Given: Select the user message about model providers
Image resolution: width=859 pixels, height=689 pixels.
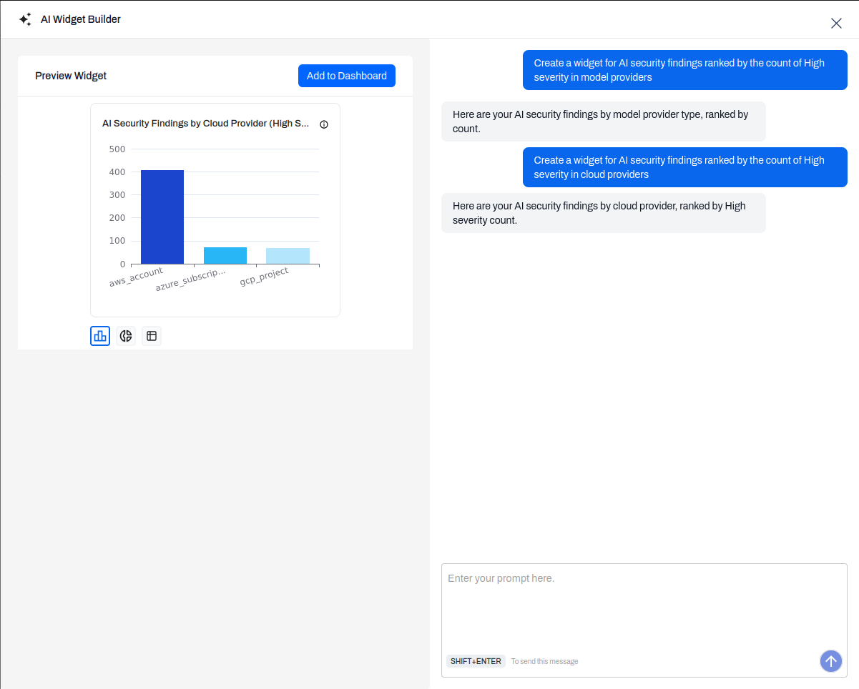Looking at the screenshot, I should point(685,70).
